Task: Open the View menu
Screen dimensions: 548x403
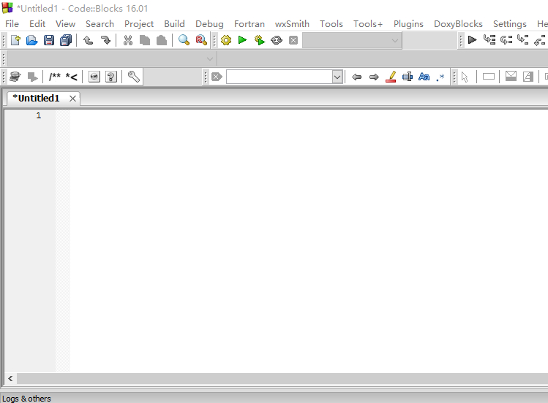Action: click(65, 23)
